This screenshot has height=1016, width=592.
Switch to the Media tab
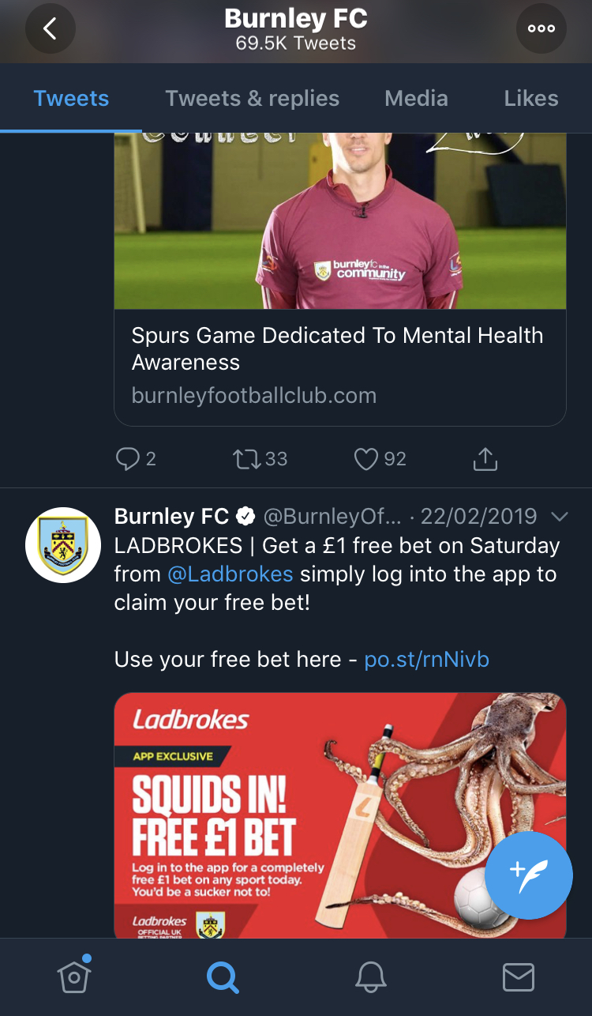point(416,99)
